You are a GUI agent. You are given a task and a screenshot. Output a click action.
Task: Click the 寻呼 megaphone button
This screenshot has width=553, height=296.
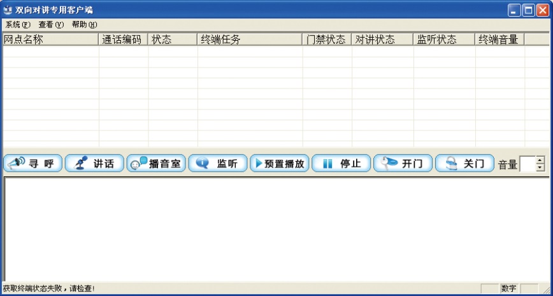32,163
